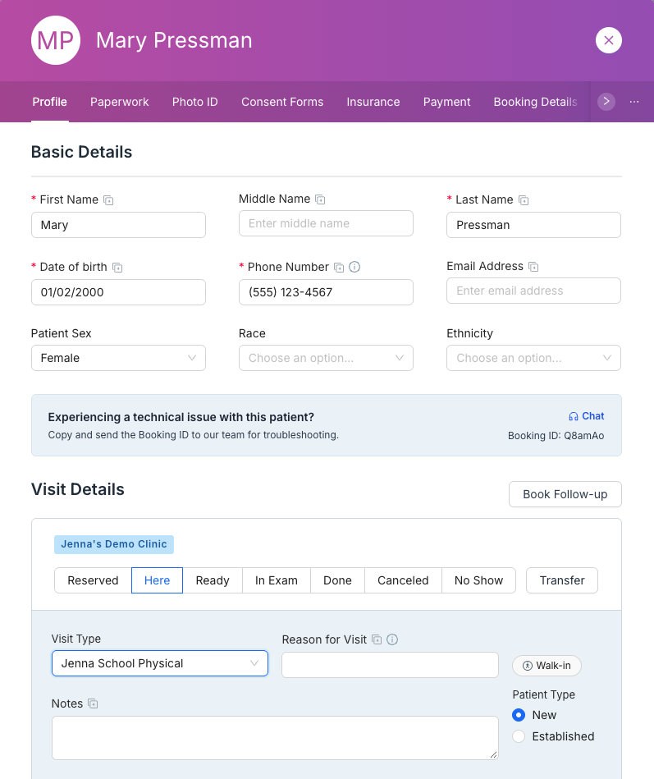Open the Visit Type dropdown
Viewport: 654px width, 779px height.
pyautogui.click(x=160, y=663)
